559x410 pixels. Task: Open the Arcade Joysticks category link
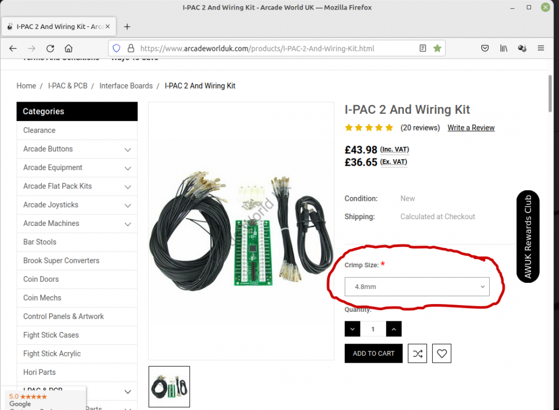pyautogui.click(x=51, y=205)
